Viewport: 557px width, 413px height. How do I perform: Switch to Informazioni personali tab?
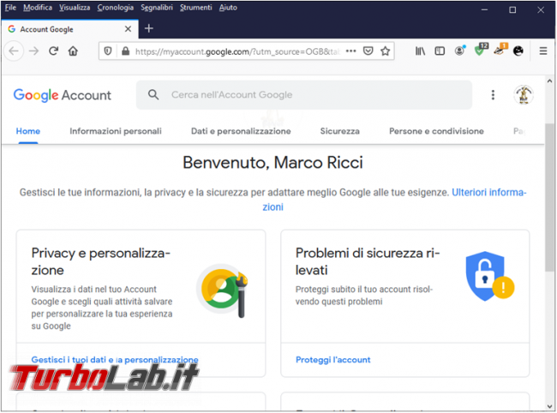tap(116, 131)
